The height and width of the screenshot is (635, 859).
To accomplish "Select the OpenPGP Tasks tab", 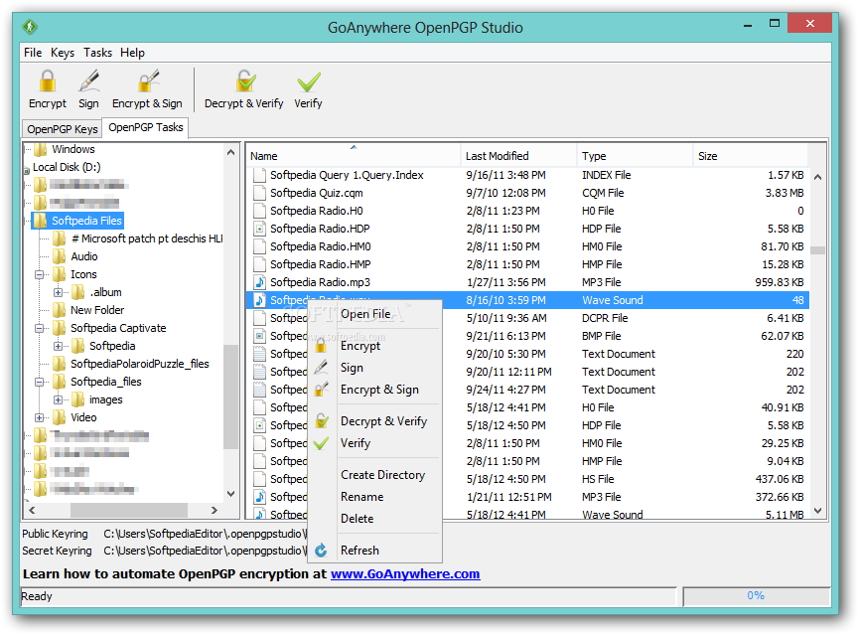I will [x=146, y=127].
